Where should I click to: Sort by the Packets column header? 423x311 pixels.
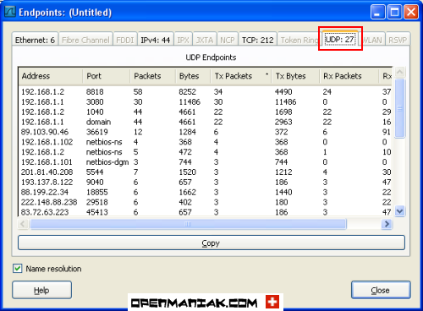(153, 76)
